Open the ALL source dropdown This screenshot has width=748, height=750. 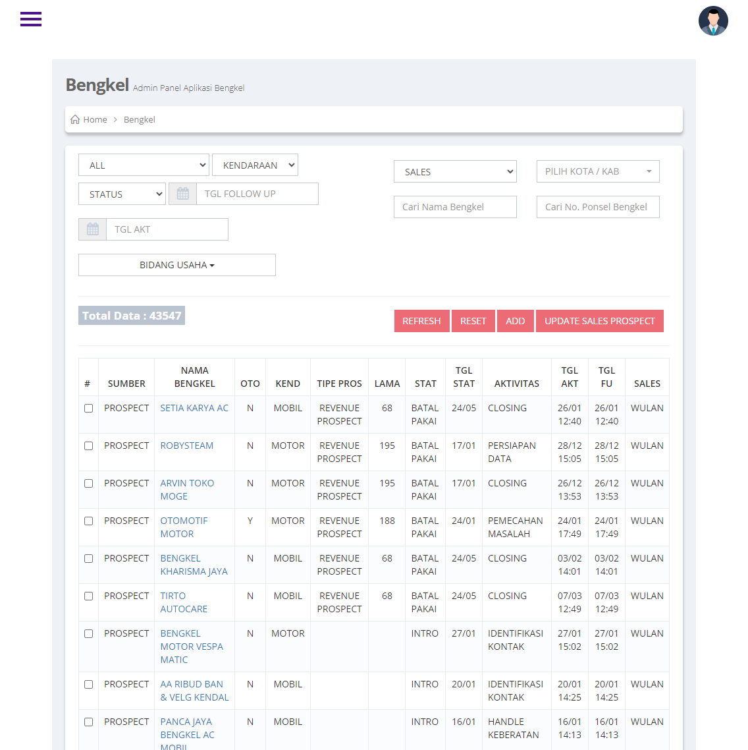click(144, 165)
